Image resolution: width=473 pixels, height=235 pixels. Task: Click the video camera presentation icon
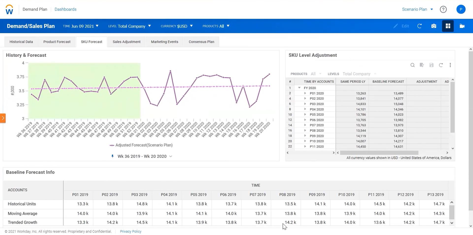coord(462,26)
